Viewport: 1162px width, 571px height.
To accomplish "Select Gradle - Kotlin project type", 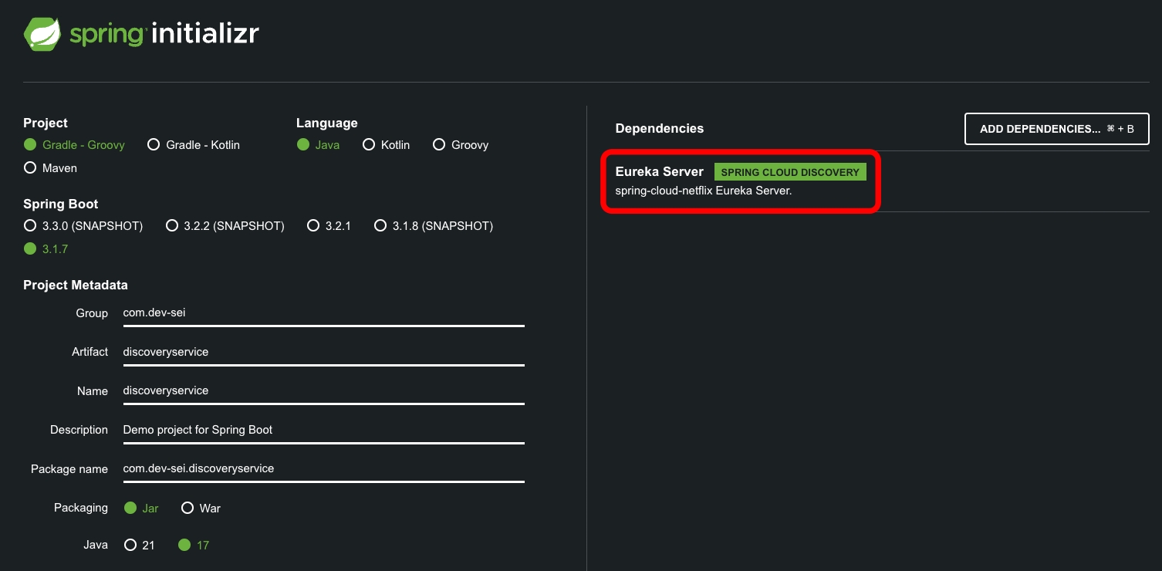I will click(194, 145).
